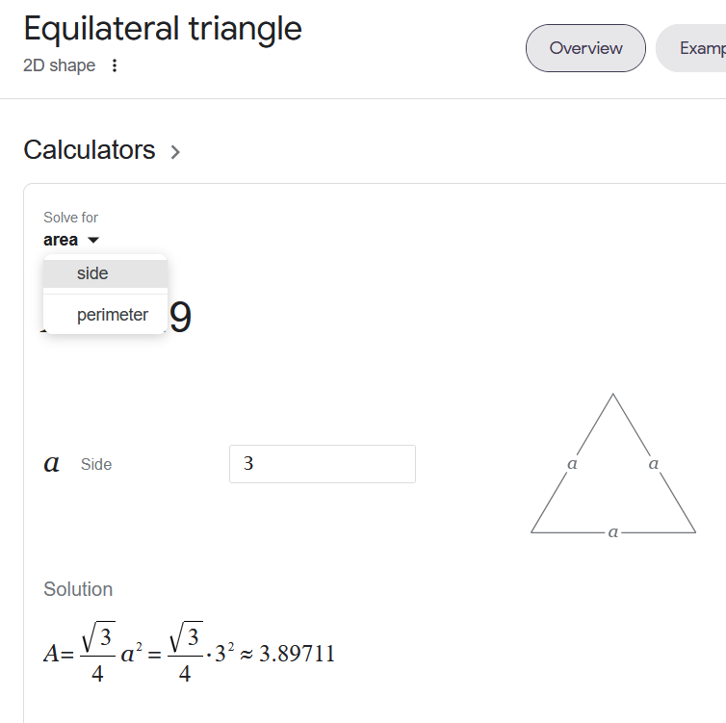Switch to the Examples tab

pos(691,48)
